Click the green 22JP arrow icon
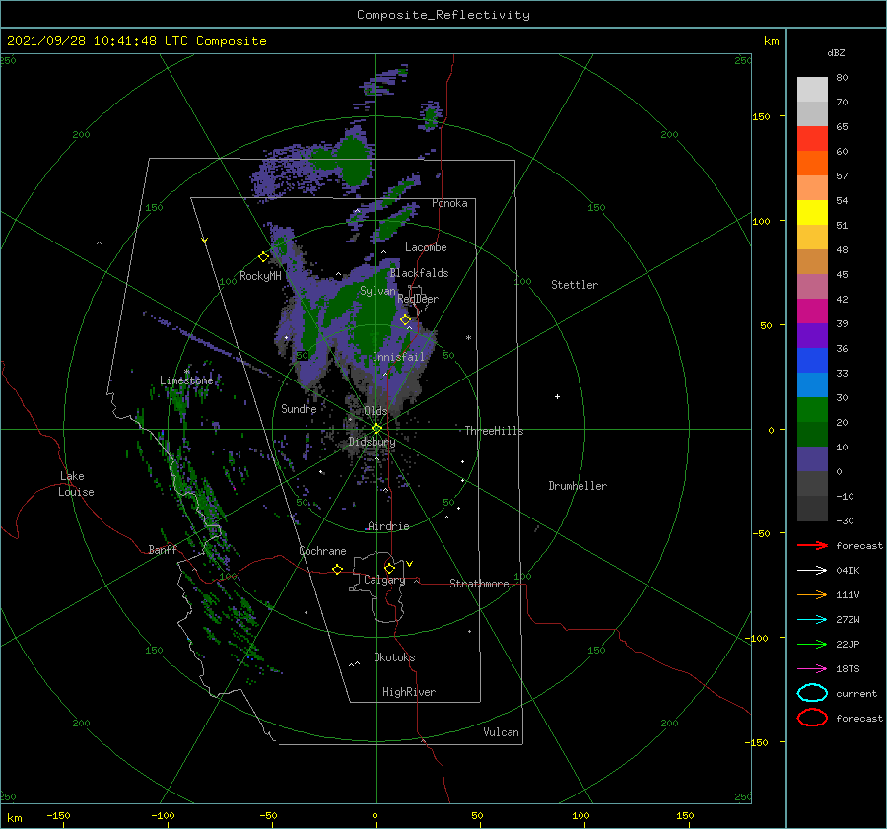Image resolution: width=887 pixels, height=829 pixels. [812, 644]
